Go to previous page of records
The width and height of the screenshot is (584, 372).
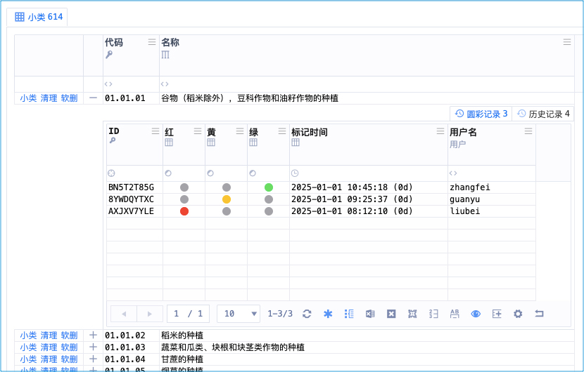124,314
